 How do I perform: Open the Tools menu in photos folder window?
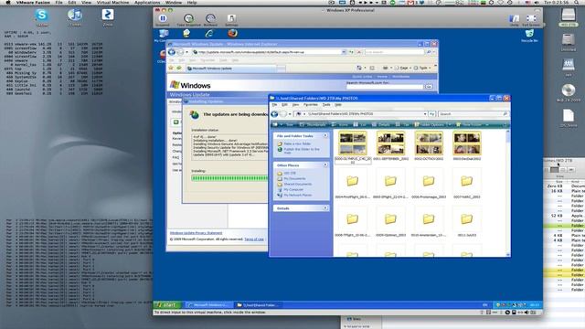tap(326, 105)
